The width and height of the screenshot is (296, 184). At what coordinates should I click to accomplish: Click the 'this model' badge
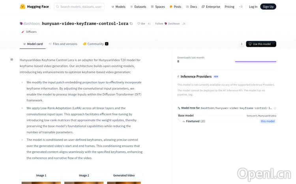coord(268,121)
